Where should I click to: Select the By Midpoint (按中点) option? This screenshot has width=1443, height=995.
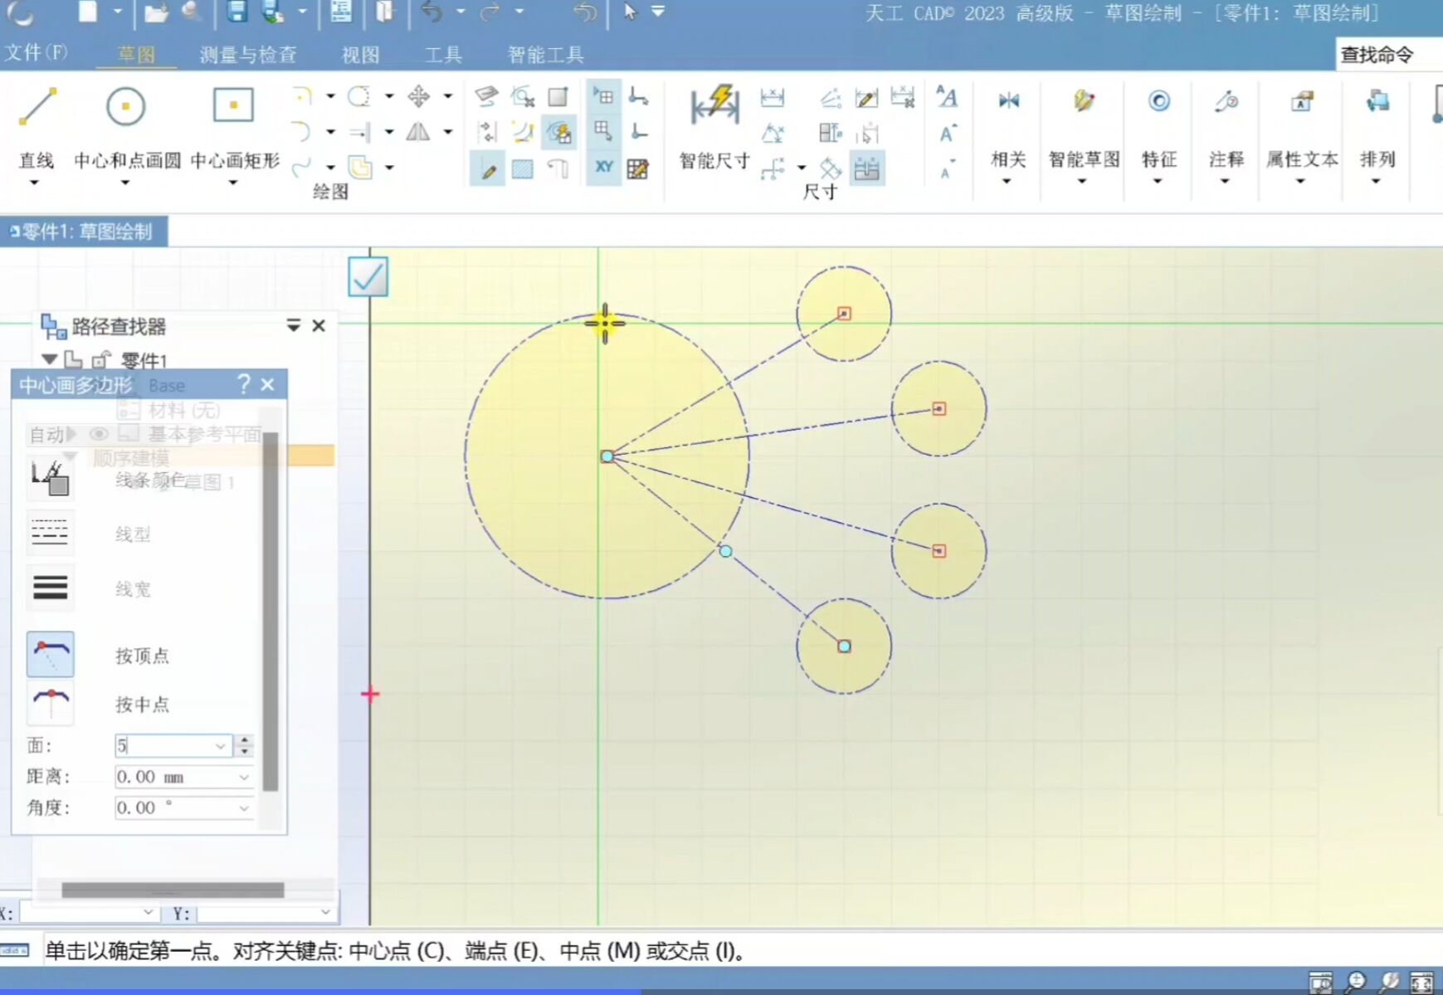click(51, 703)
